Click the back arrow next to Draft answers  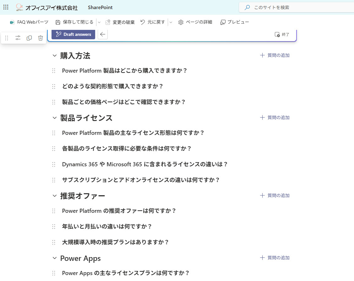103,34
